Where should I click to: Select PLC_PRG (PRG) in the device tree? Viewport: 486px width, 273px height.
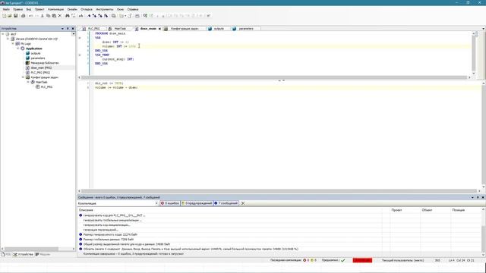(x=40, y=73)
